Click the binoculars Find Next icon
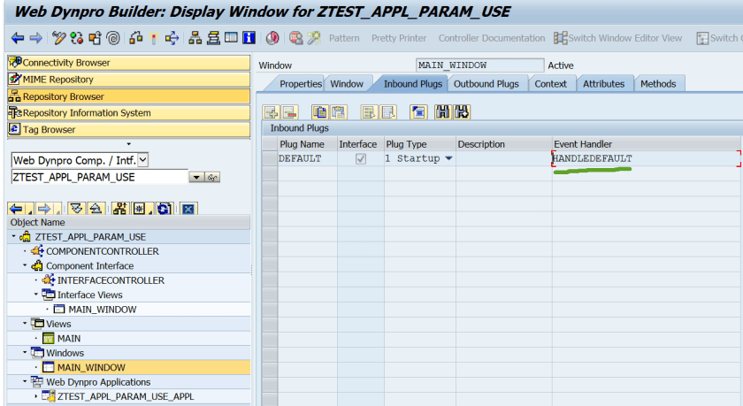The height and width of the screenshot is (406, 743). (x=461, y=112)
